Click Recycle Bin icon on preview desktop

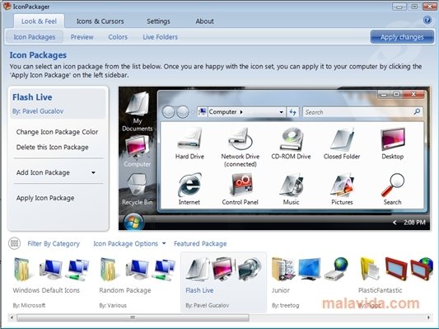point(138,185)
